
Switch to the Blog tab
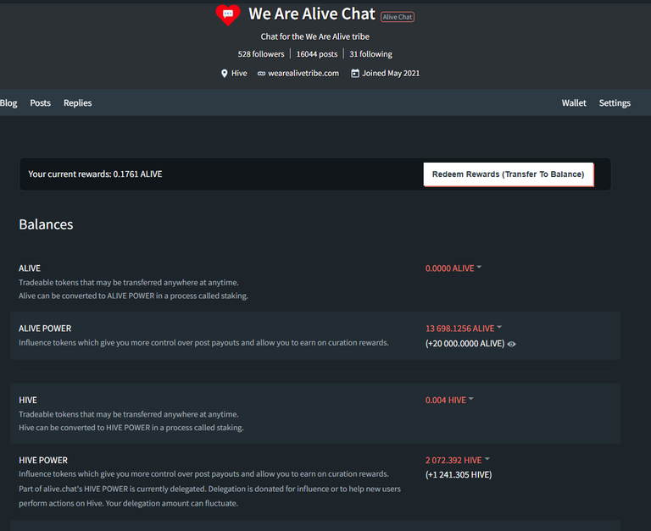click(x=8, y=102)
